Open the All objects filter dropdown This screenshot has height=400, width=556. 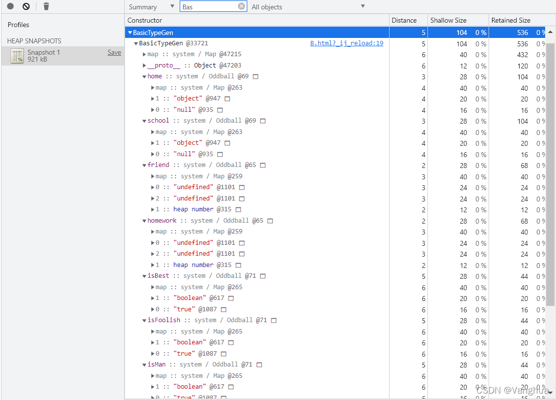[308, 7]
